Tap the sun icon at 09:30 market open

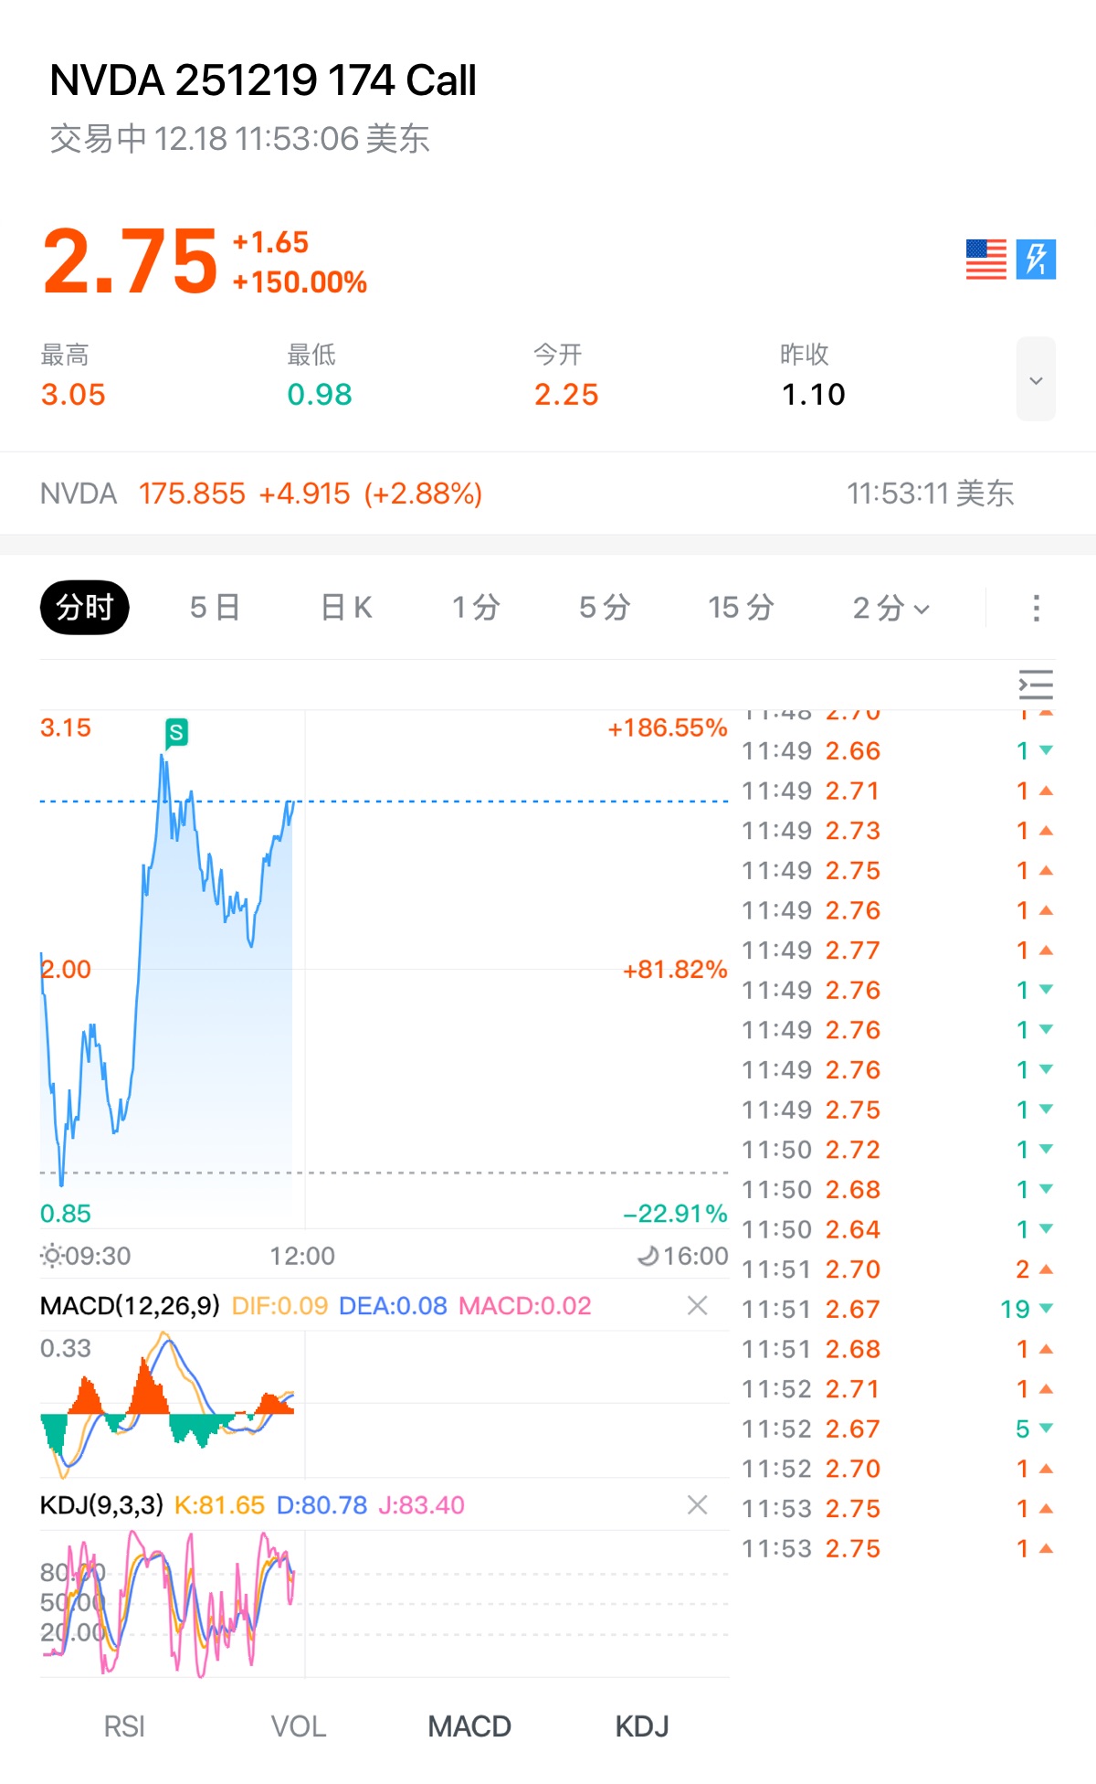click(52, 1256)
